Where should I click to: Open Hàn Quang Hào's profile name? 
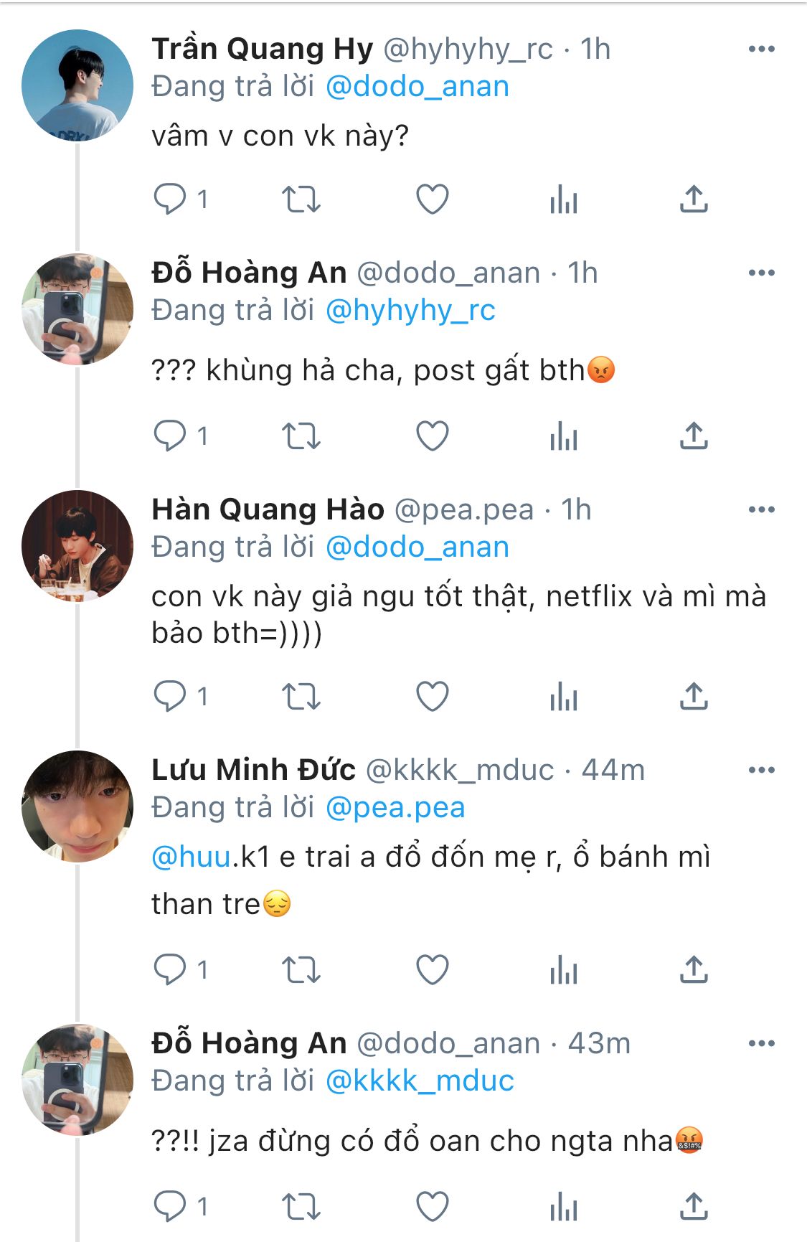[268, 509]
